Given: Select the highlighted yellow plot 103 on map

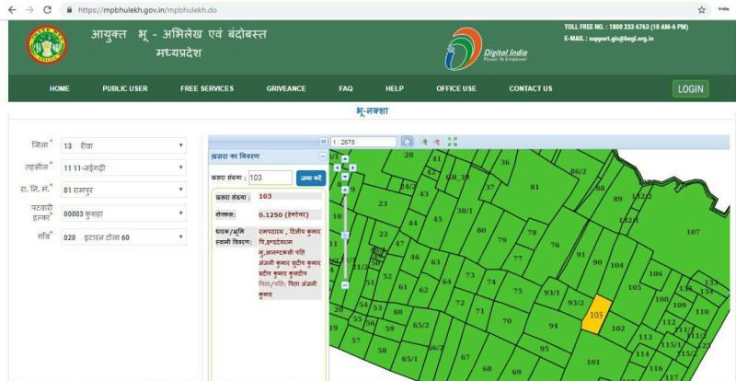Looking at the screenshot, I should click(x=596, y=315).
